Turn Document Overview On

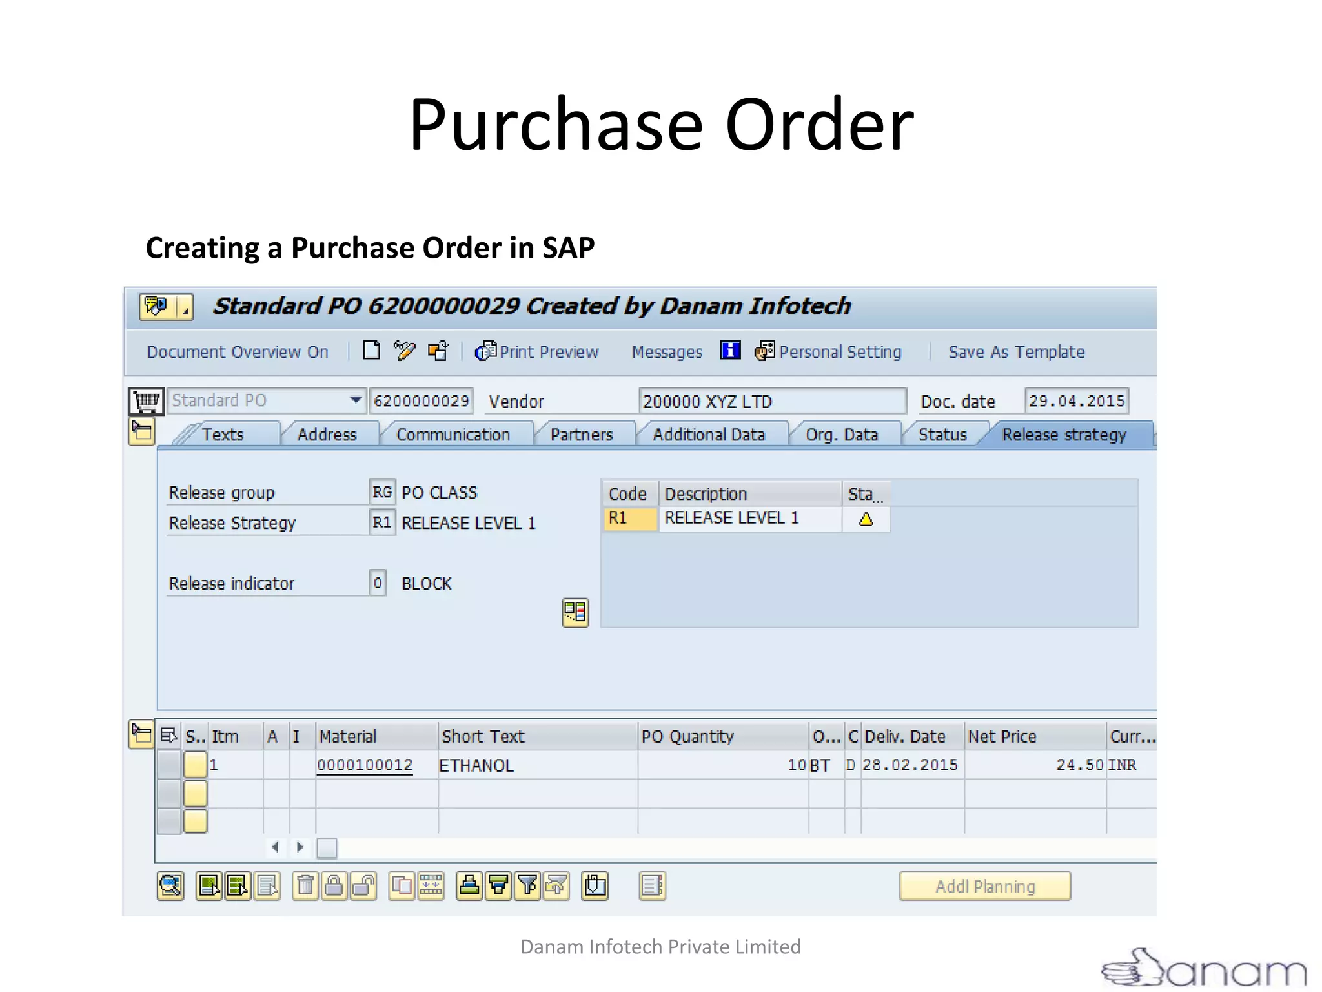[x=238, y=352]
